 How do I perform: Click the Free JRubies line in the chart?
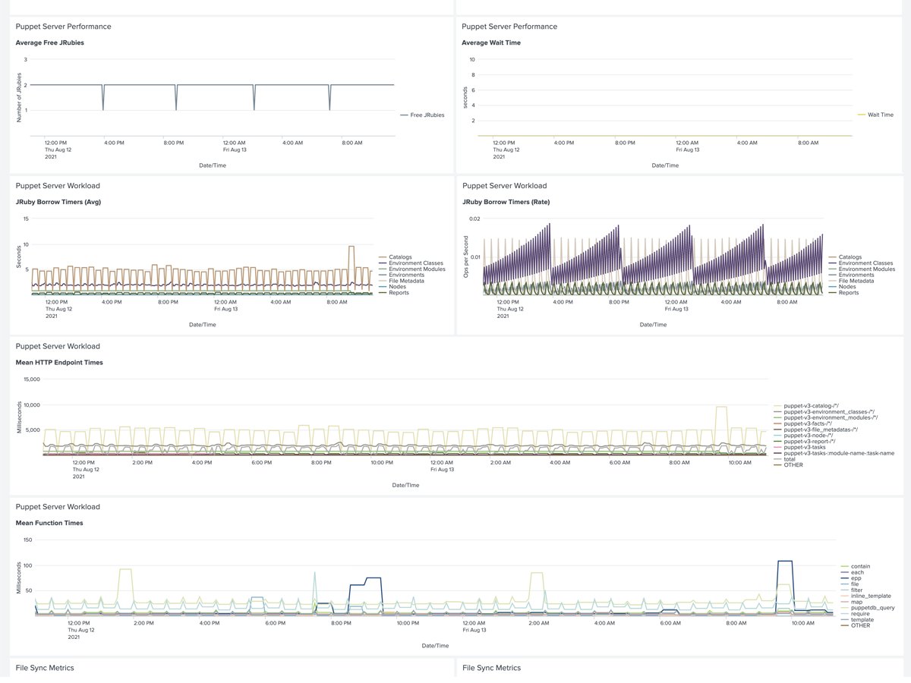click(x=213, y=85)
